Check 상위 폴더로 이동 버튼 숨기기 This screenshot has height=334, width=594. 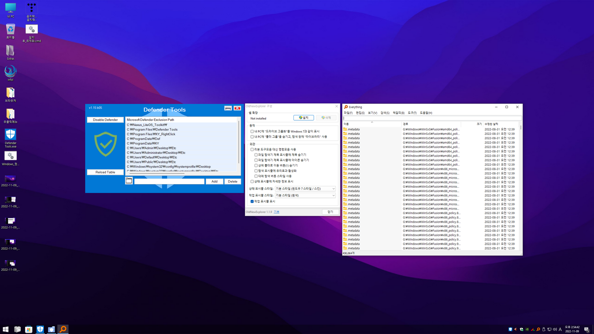tap(256, 166)
